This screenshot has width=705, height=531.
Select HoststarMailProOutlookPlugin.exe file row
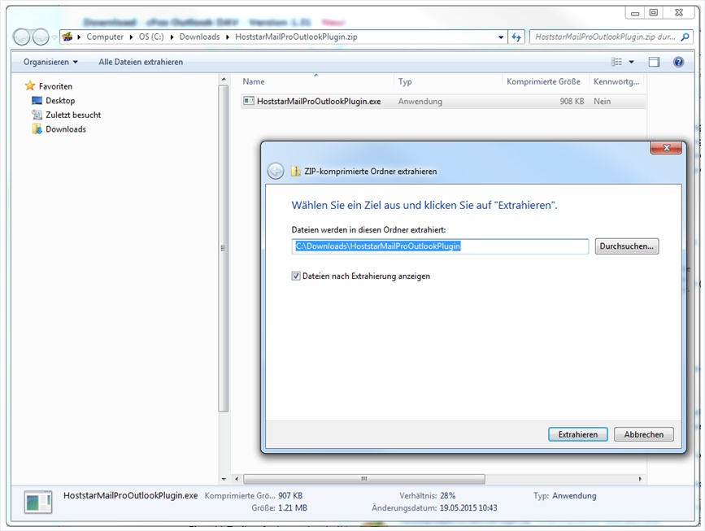pyautogui.click(x=443, y=102)
